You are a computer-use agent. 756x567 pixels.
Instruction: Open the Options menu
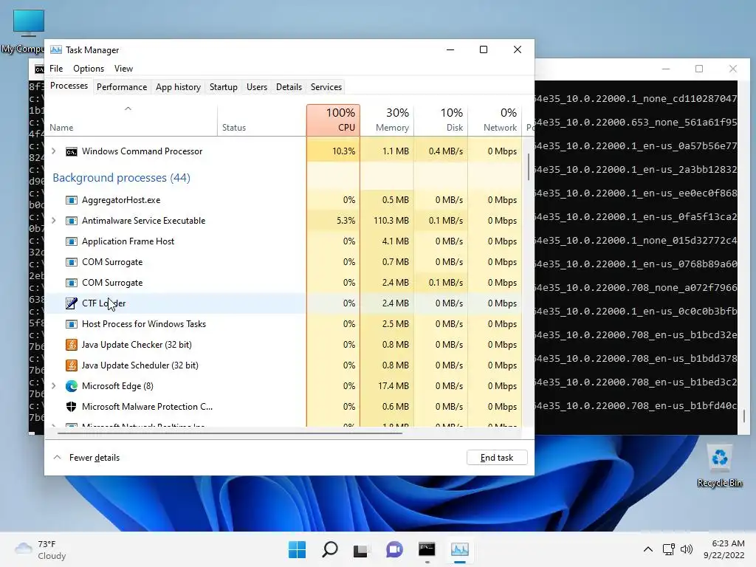tap(89, 69)
